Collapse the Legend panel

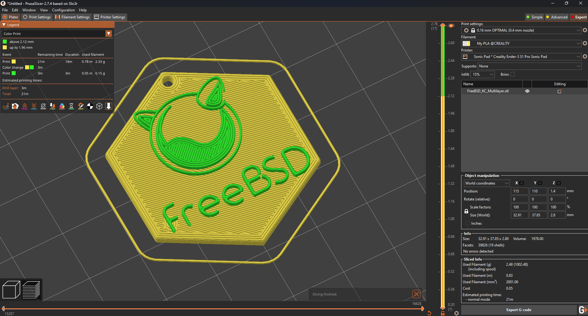point(4,25)
